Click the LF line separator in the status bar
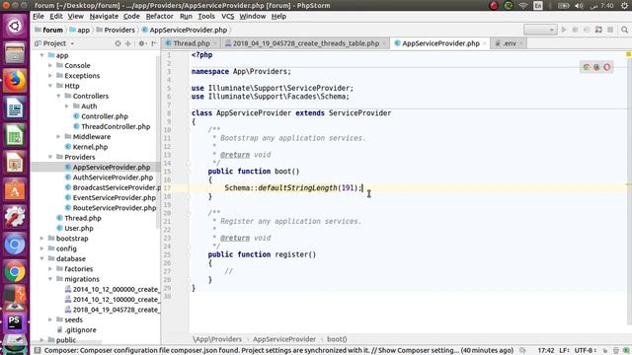632x355 pixels. (x=564, y=351)
